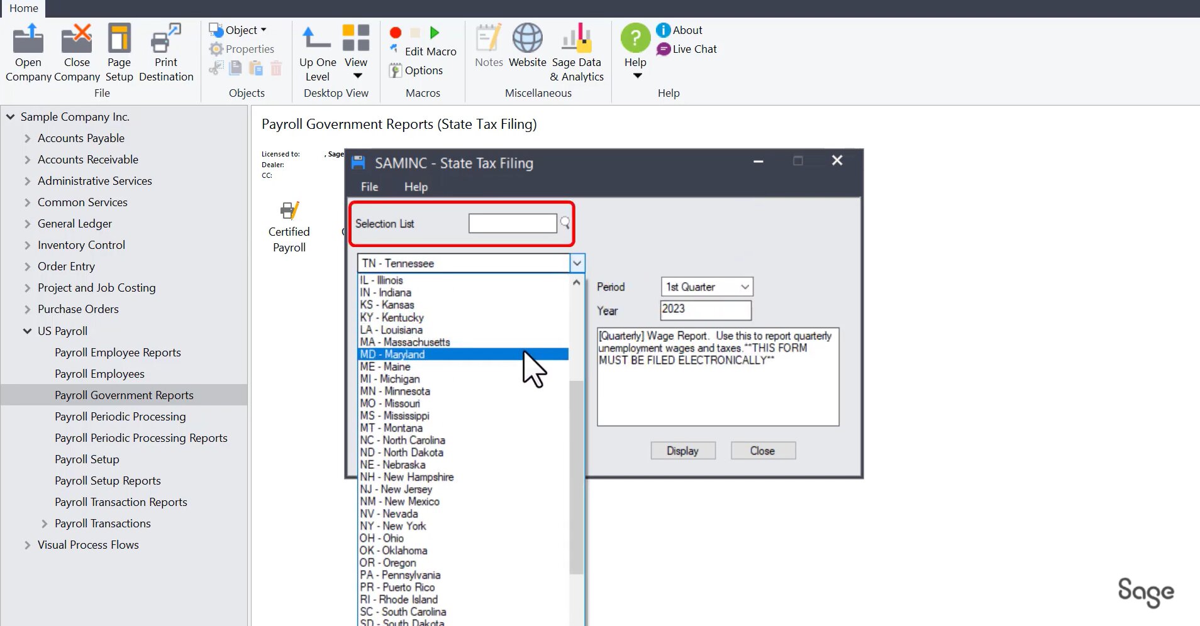This screenshot has height=626, width=1200.
Task: Click the Display button
Action: (682, 450)
